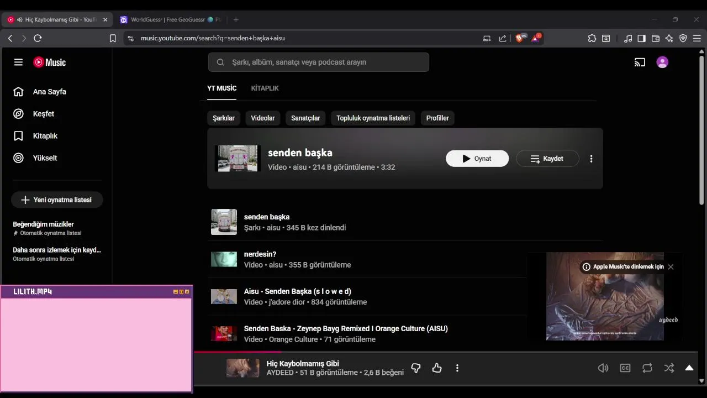
Task: Go back in browser history
Action: 10,38
